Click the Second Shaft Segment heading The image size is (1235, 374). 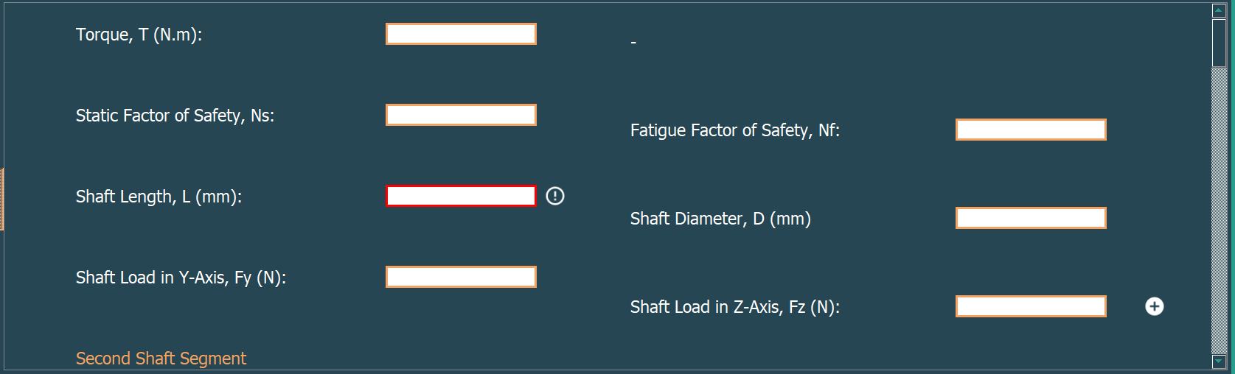161,359
